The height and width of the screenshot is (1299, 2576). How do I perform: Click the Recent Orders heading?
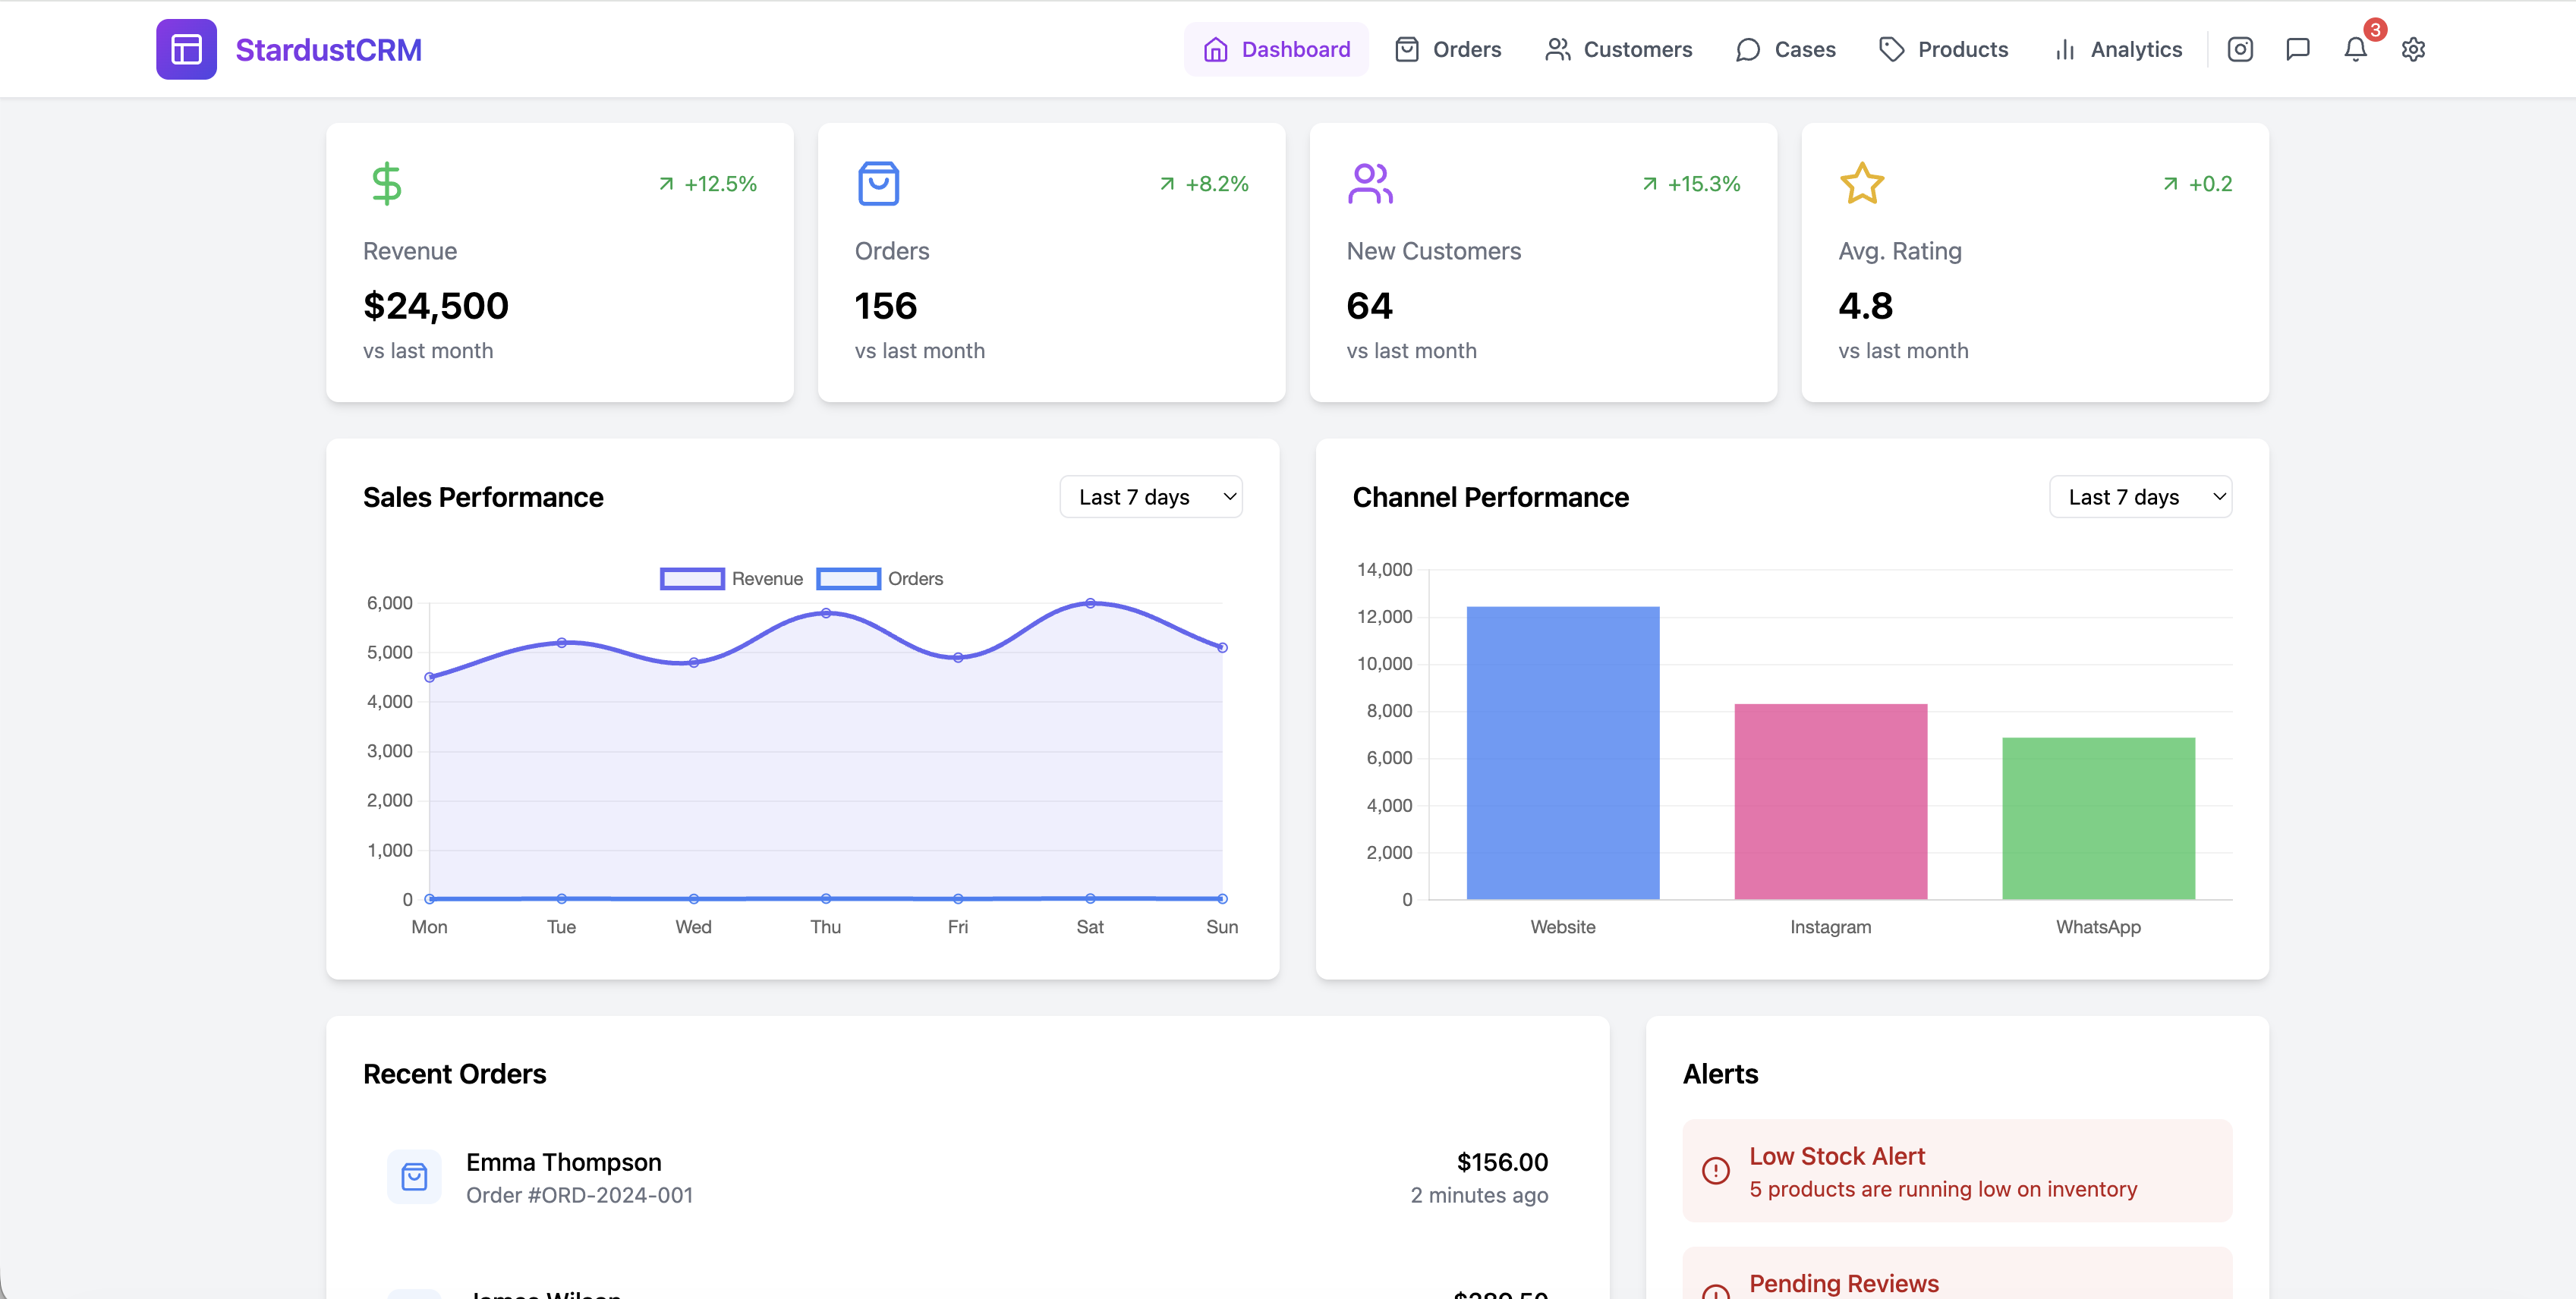(455, 1074)
